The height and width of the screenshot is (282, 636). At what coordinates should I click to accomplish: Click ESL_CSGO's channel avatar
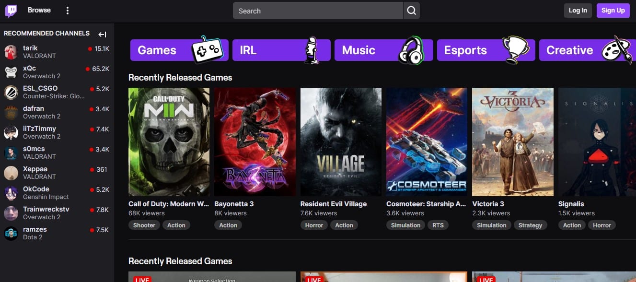coord(11,92)
